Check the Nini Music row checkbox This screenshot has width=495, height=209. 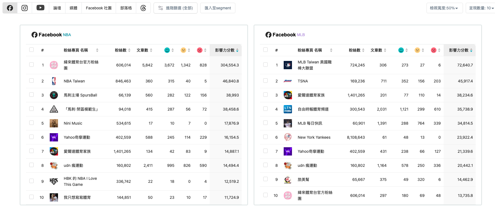(x=31, y=123)
